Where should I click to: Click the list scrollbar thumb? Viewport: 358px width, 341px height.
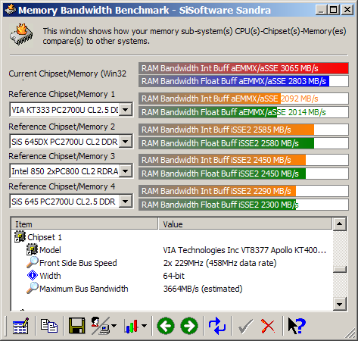(x=339, y=269)
